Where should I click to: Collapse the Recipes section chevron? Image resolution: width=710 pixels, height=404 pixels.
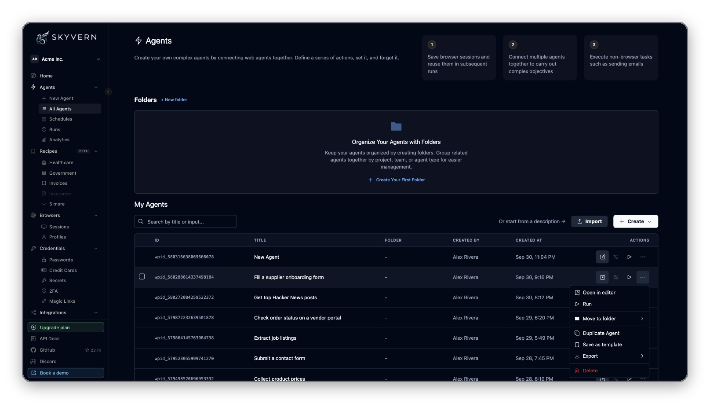coord(96,151)
